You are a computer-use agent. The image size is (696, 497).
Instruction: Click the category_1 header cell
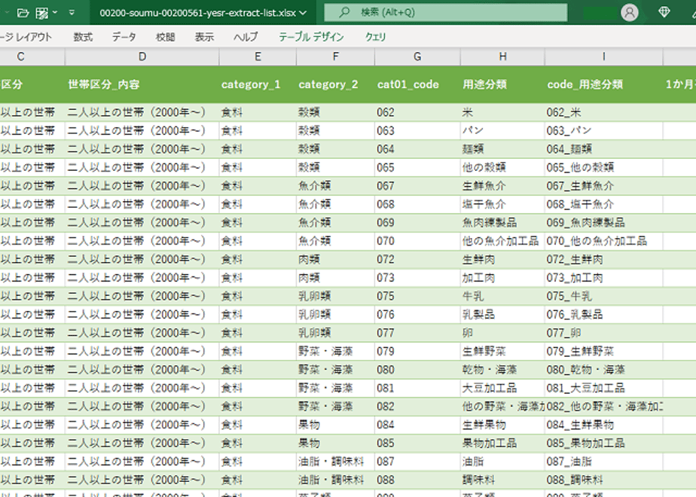point(258,84)
